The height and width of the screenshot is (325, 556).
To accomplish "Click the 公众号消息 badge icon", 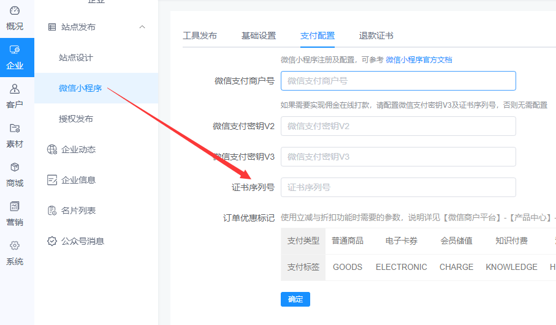I will [x=52, y=241].
